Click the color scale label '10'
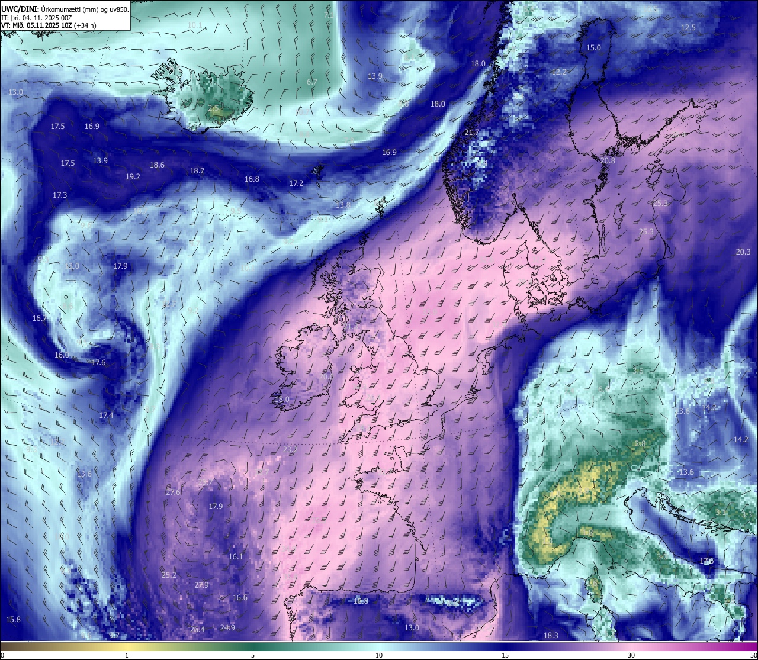Image resolution: width=758 pixels, height=660 pixels. [x=379, y=655]
